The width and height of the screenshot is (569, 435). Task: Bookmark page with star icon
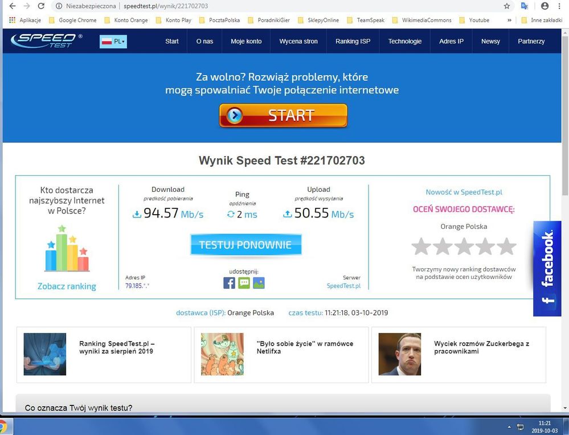[x=507, y=6]
